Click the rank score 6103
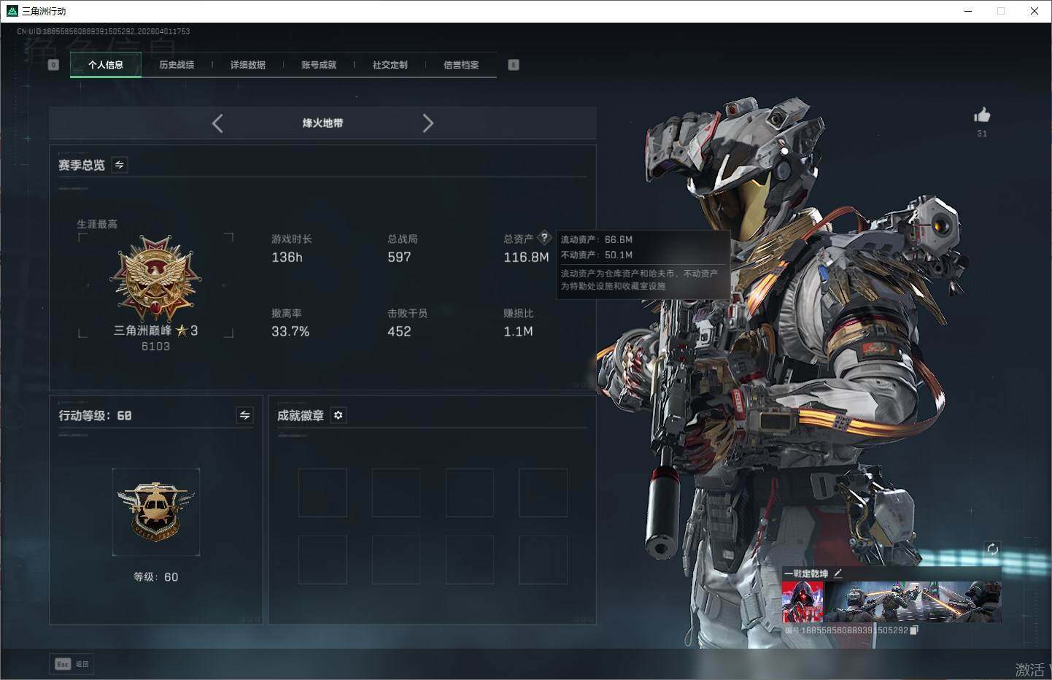 155,347
